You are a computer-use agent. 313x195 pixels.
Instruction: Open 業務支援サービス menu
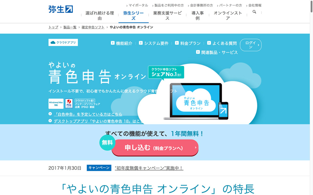coord(167,16)
